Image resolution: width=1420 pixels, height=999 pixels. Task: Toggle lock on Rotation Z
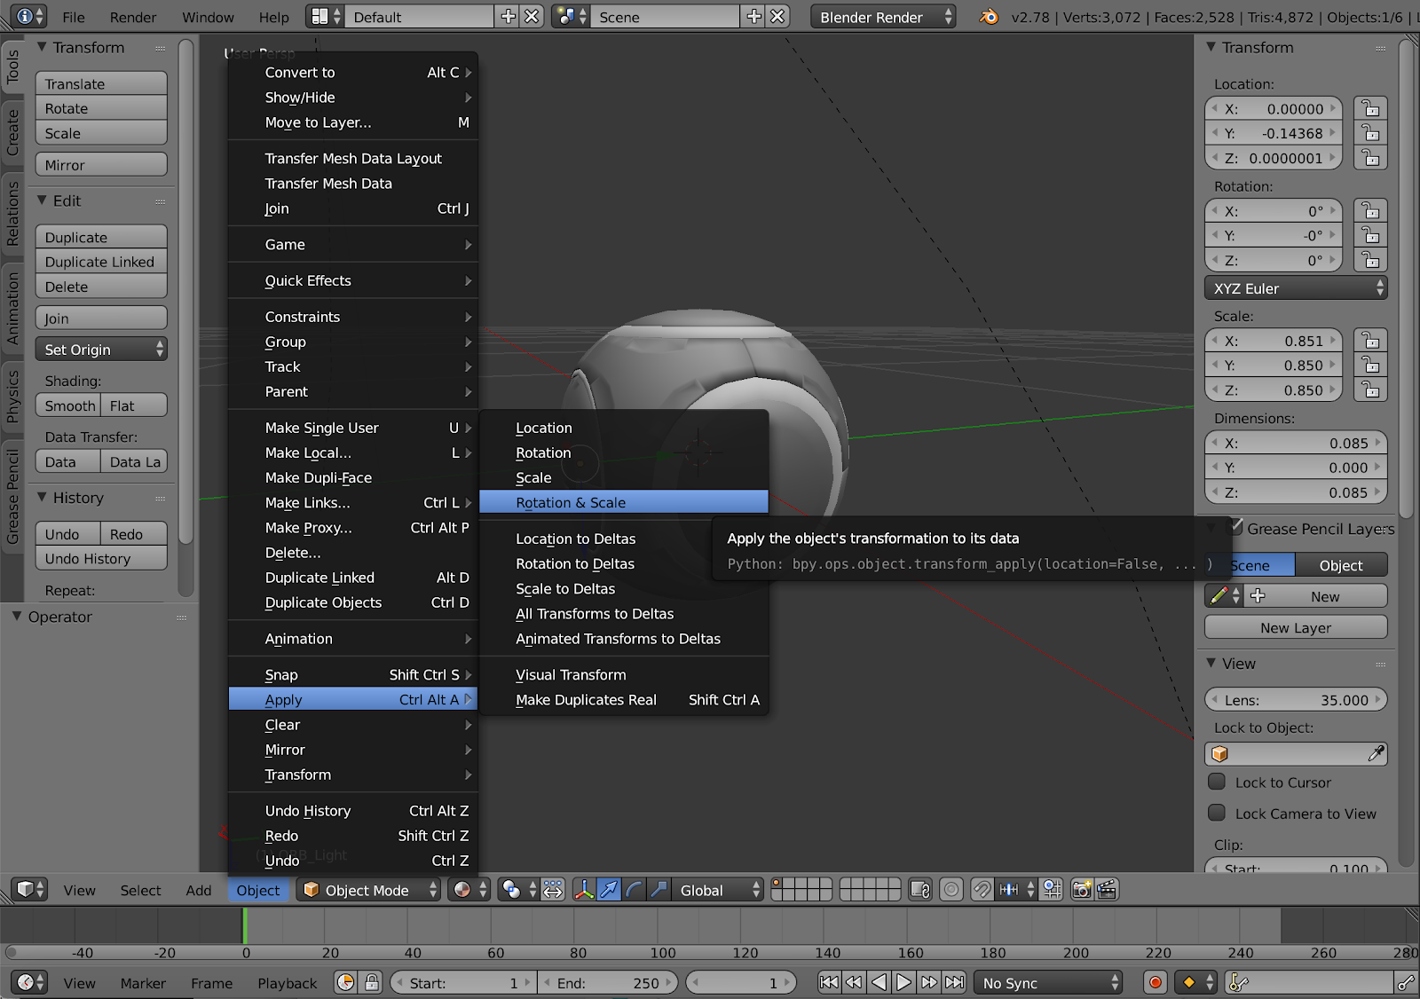[x=1371, y=260]
